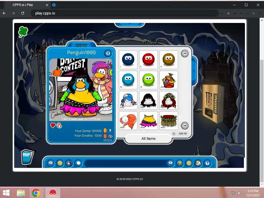Click the page vertical scrollbar
The width and height of the screenshot is (264, 198).
262,121
